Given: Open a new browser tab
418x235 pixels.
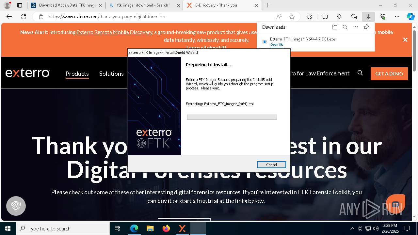Looking at the screenshot, I should tap(267, 5).
